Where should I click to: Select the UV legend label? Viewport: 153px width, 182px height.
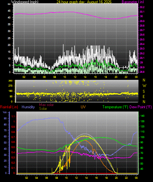[x=83, y=107]
